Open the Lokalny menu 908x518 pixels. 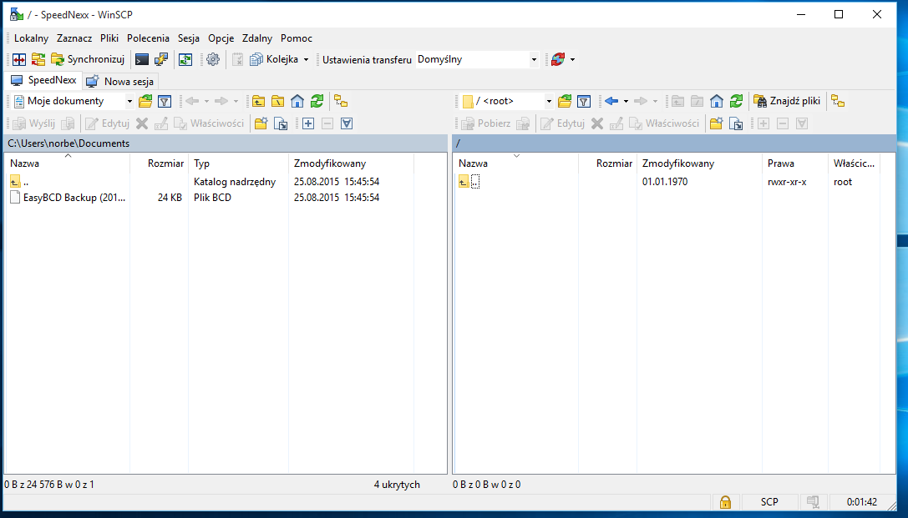pos(31,38)
